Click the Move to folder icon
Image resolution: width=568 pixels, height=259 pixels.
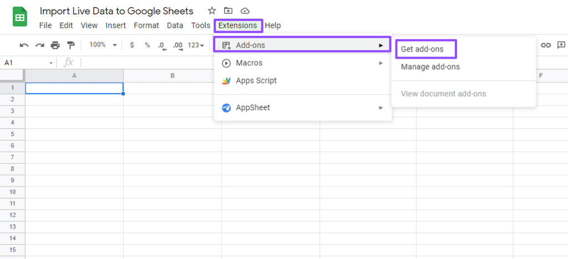pyautogui.click(x=227, y=11)
